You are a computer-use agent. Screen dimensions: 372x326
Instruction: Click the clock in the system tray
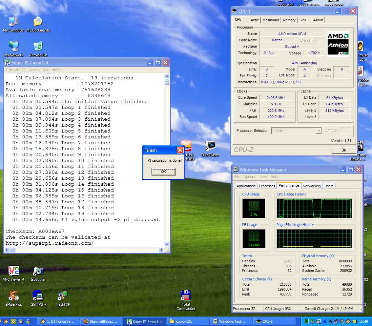coord(363,321)
